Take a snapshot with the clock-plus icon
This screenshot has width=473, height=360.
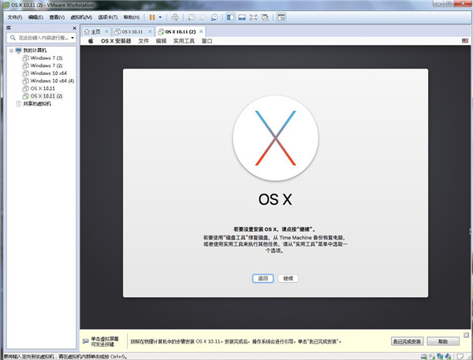point(192,17)
